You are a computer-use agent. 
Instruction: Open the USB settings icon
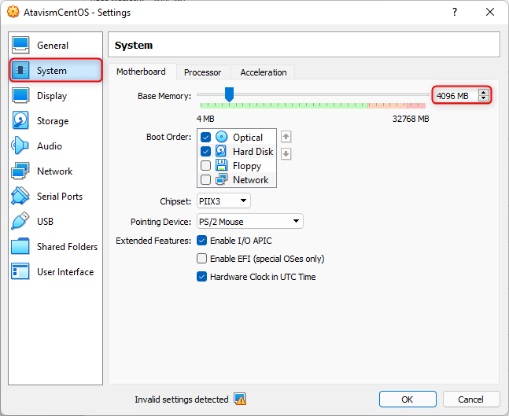click(20, 222)
